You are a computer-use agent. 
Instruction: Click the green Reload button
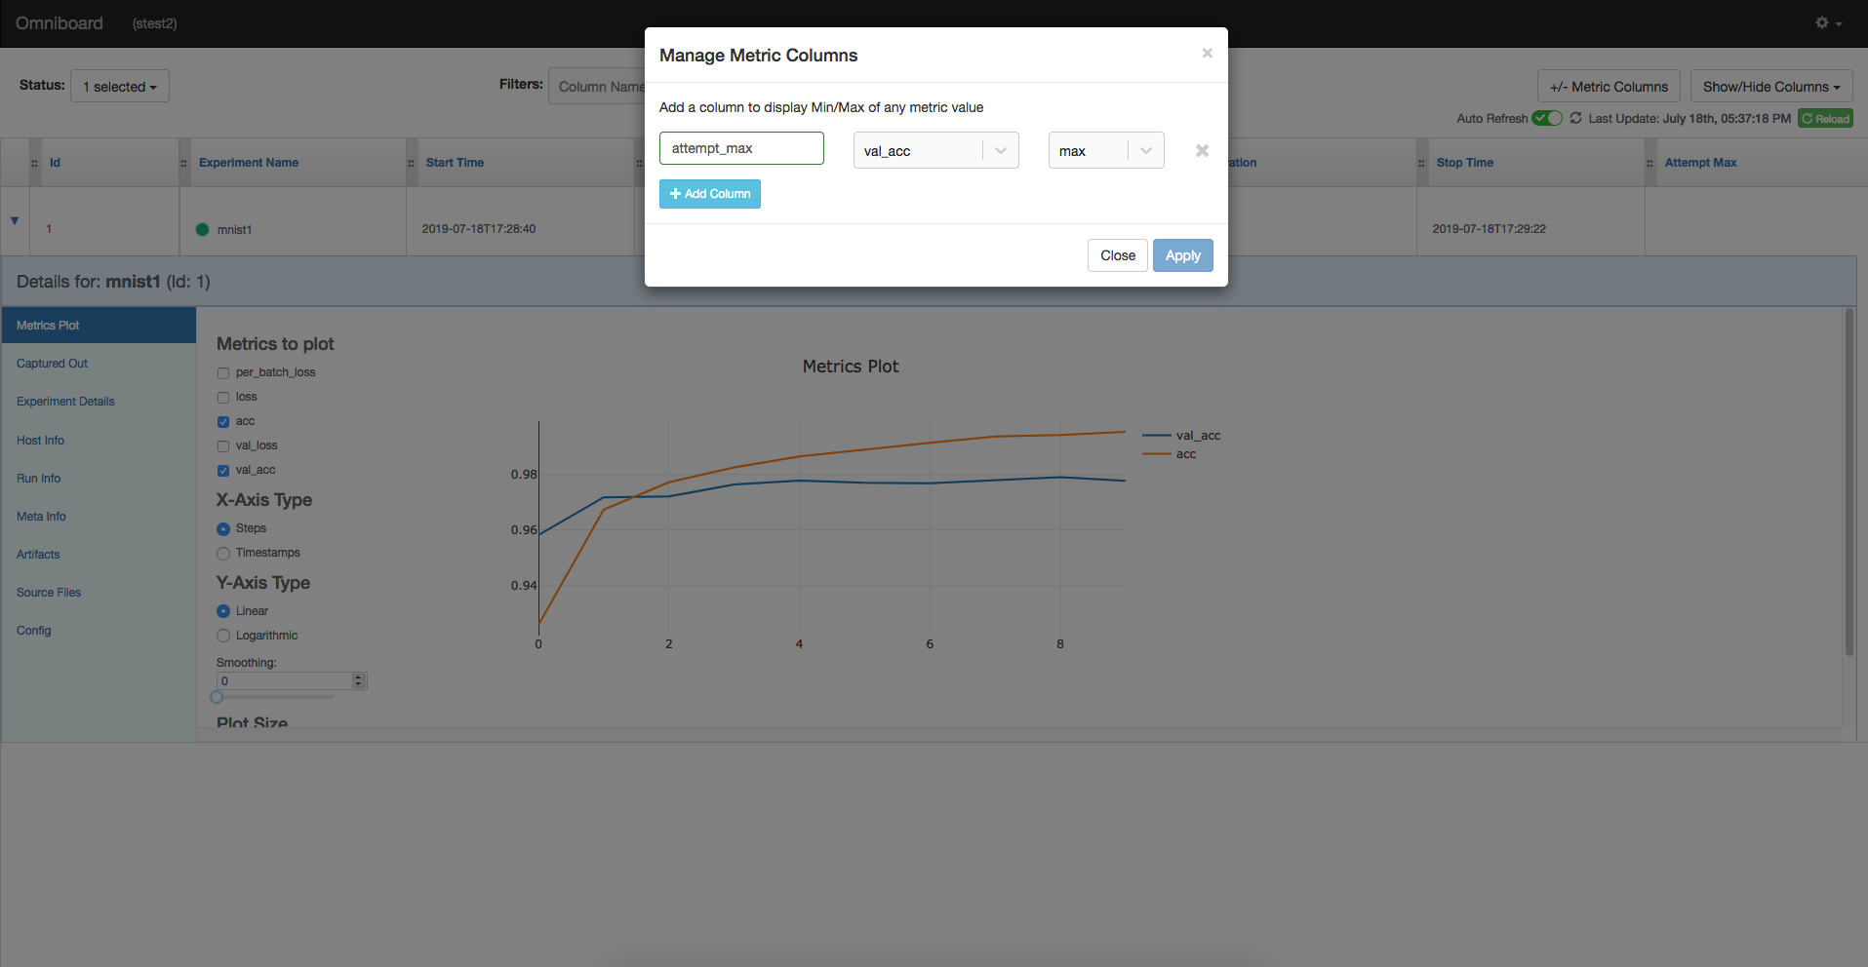pos(1825,118)
